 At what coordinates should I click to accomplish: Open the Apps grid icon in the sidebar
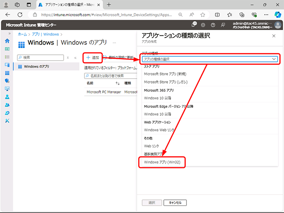7,73
